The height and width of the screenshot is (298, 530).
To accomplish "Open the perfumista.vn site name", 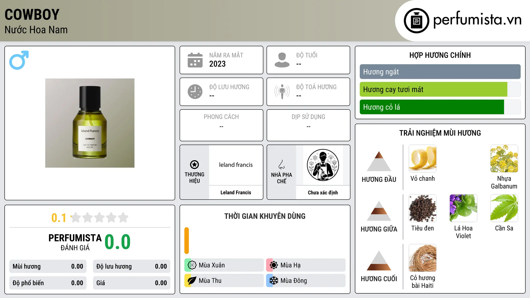I will pos(477,20).
